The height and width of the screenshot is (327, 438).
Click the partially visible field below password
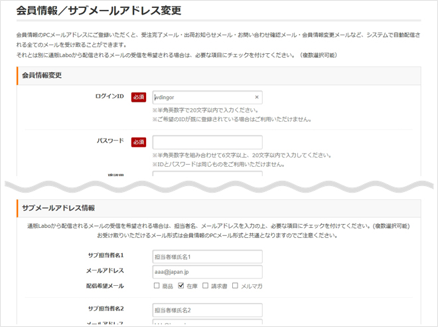tap(207, 175)
